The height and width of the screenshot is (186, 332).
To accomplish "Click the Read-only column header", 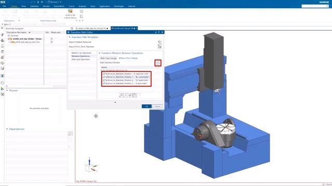I will [56, 33].
